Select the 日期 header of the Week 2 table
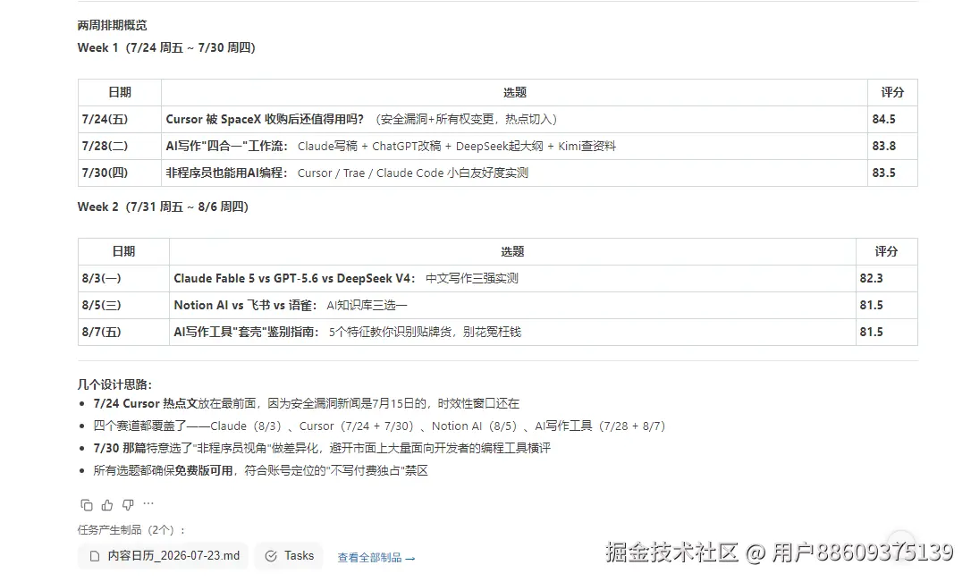The height and width of the screenshot is (582, 971). [123, 251]
